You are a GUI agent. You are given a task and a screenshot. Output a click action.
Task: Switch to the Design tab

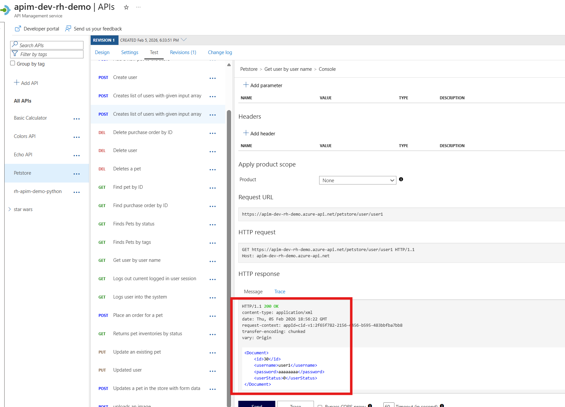102,52
